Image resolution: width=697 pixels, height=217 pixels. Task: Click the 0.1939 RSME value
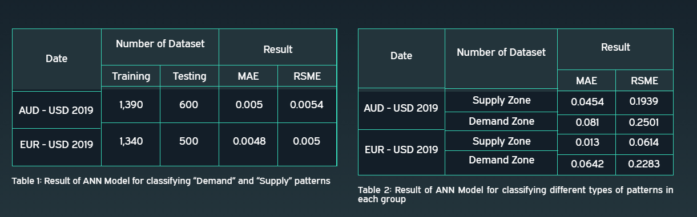pos(644,101)
